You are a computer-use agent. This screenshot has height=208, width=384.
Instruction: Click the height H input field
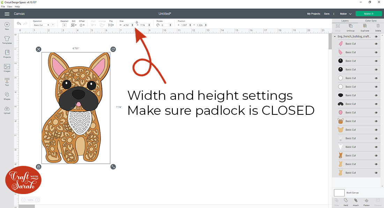[x=144, y=25]
